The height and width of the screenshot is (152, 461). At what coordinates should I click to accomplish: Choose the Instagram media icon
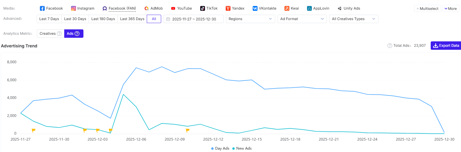74,8
